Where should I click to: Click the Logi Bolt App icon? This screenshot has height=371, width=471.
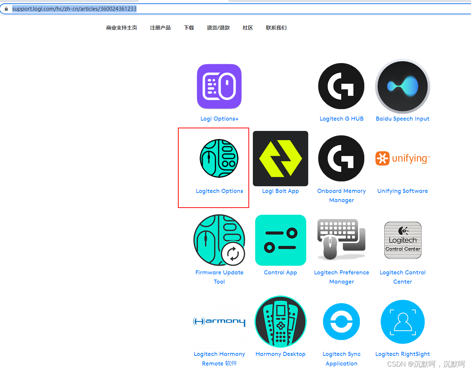(281, 159)
